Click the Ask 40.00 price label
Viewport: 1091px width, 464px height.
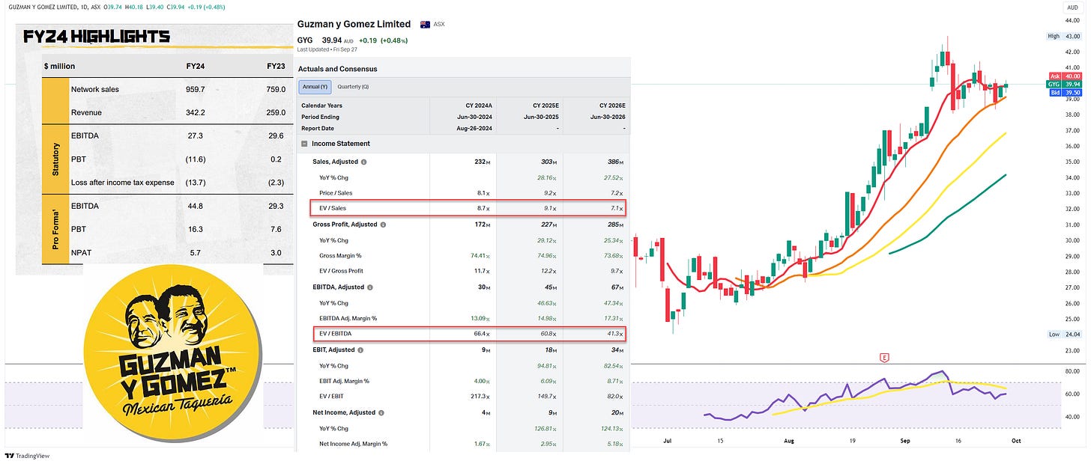[x=1063, y=76]
